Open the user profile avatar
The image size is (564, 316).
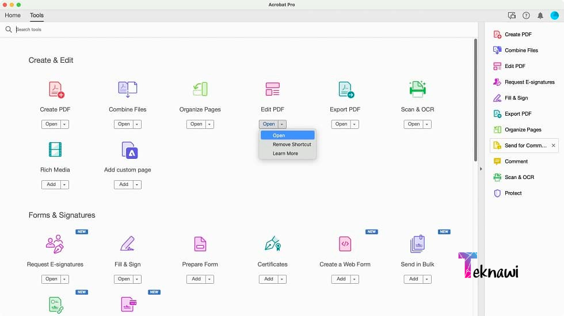[x=555, y=16]
